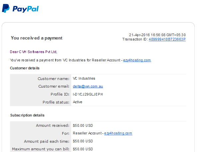The height and width of the screenshot is (152, 200).
Task: Click the Dear CVH Softwares Pvt Ltd greeting
Action: click(34, 52)
